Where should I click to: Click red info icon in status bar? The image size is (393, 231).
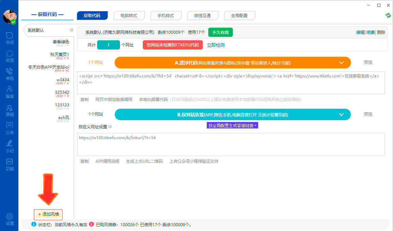[x=91, y=224]
